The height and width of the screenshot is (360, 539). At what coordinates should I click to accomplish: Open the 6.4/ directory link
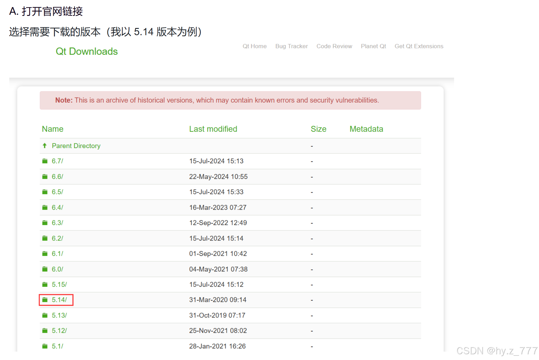pyautogui.click(x=57, y=207)
